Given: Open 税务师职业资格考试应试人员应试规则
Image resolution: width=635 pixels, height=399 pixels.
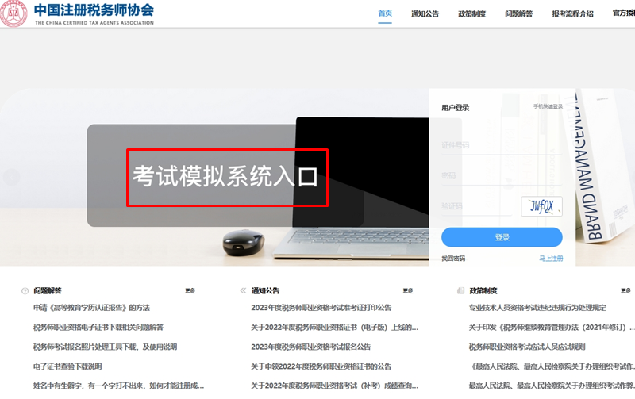Looking at the screenshot, I should tap(527, 347).
